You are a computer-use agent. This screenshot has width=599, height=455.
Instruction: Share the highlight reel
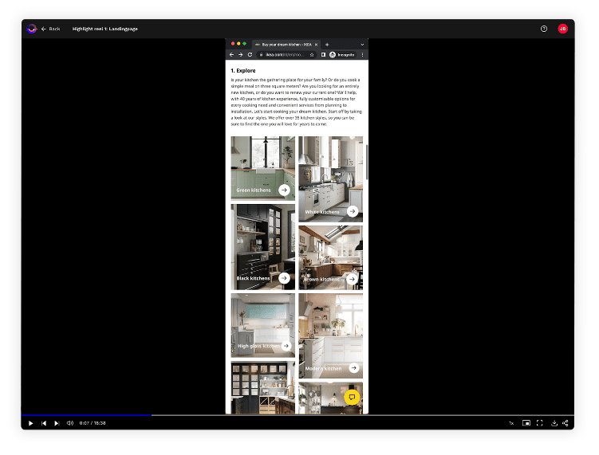point(566,423)
